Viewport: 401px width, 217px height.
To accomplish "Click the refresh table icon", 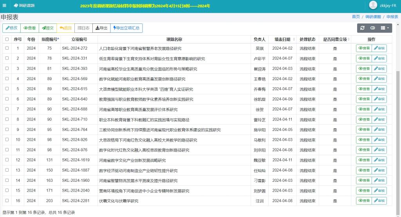I will (363, 28).
